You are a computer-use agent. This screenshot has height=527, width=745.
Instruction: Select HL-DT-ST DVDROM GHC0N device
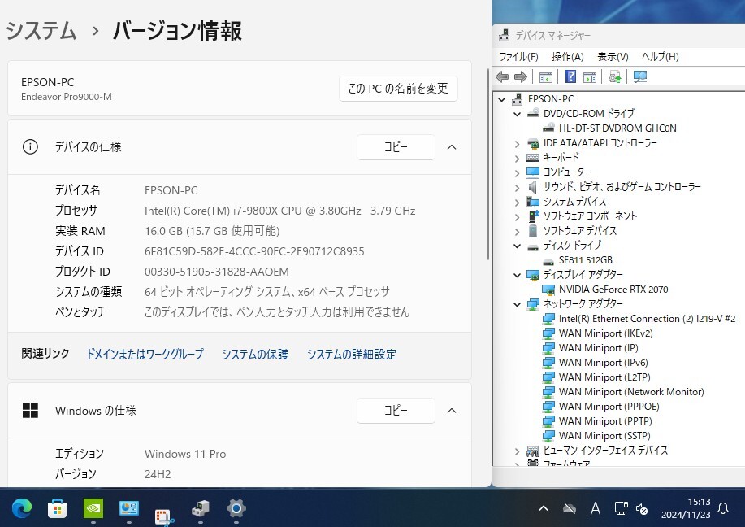tap(617, 128)
